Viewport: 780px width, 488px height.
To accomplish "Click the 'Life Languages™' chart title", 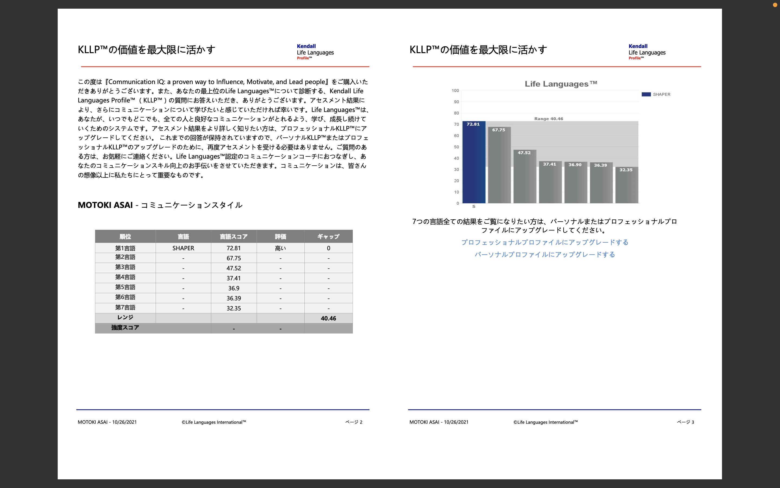I will click(561, 84).
